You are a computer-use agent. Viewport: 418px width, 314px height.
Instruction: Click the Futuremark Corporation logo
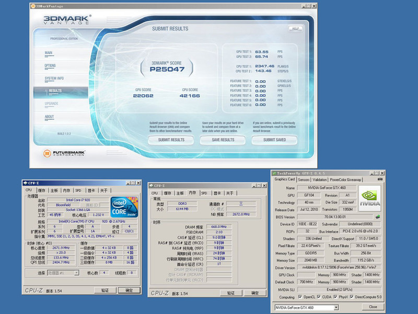(64, 153)
